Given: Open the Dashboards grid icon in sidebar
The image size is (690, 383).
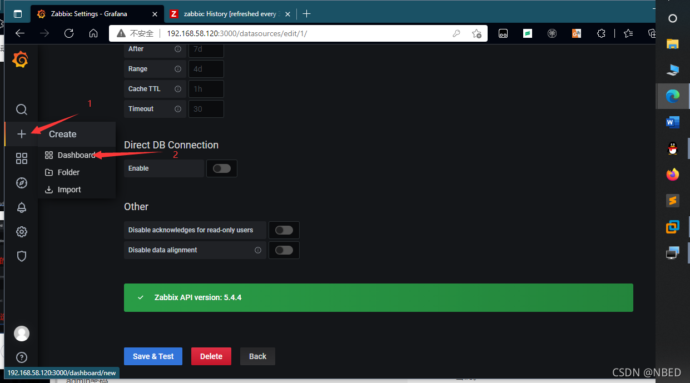Looking at the screenshot, I should point(21,158).
